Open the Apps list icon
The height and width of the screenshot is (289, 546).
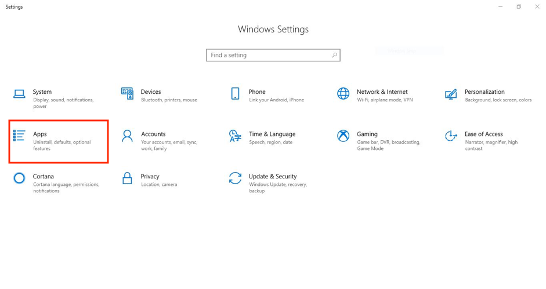pos(19,136)
